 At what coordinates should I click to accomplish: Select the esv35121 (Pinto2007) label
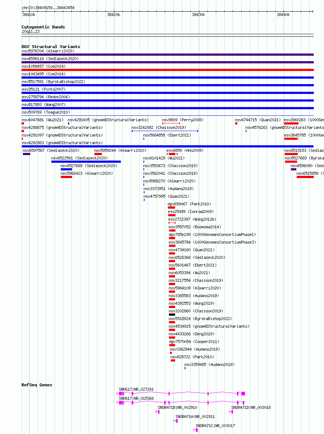pos(43,90)
